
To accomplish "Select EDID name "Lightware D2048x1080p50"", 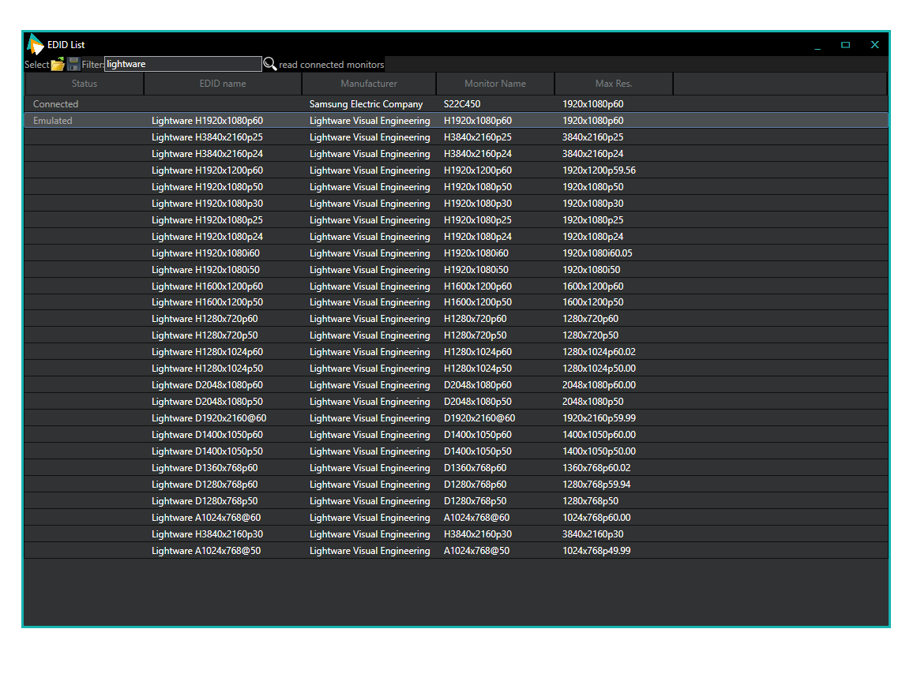I will pyautogui.click(x=207, y=402).
